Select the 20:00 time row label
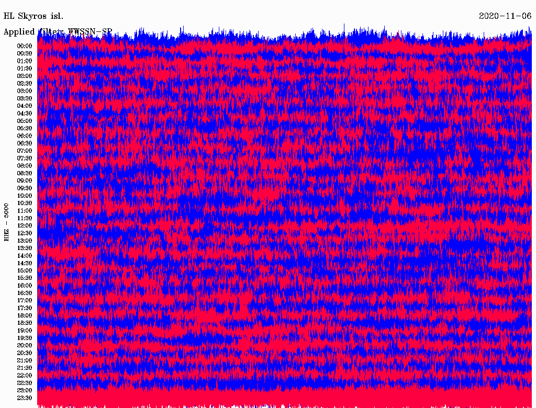The height and width of the screenshot is (408, 536). tap(25, 346)
